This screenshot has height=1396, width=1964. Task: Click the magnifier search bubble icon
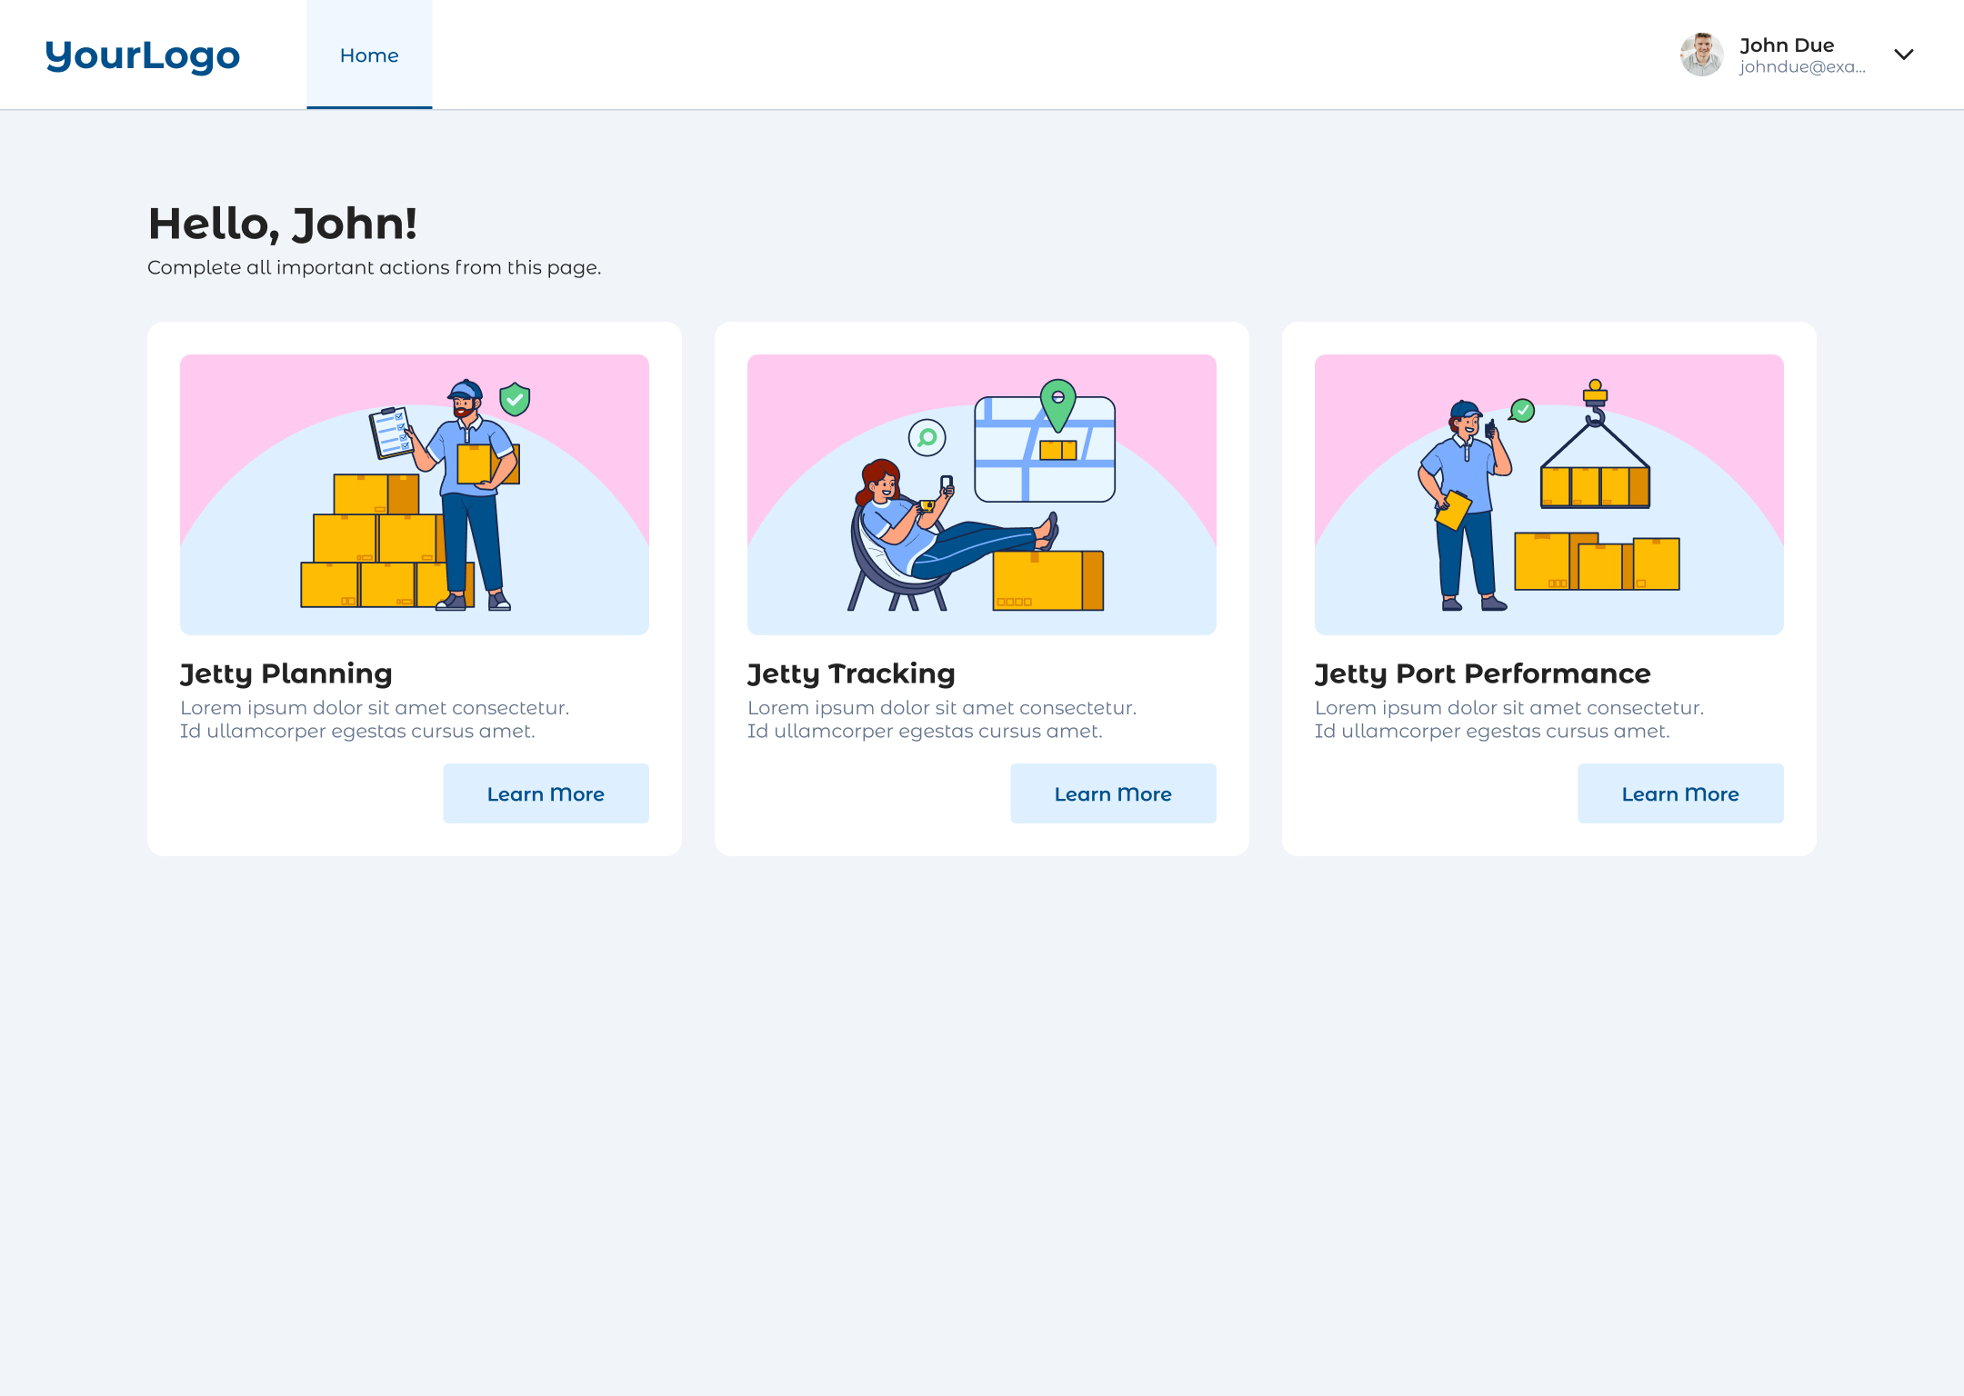click(x=927, y=438)
